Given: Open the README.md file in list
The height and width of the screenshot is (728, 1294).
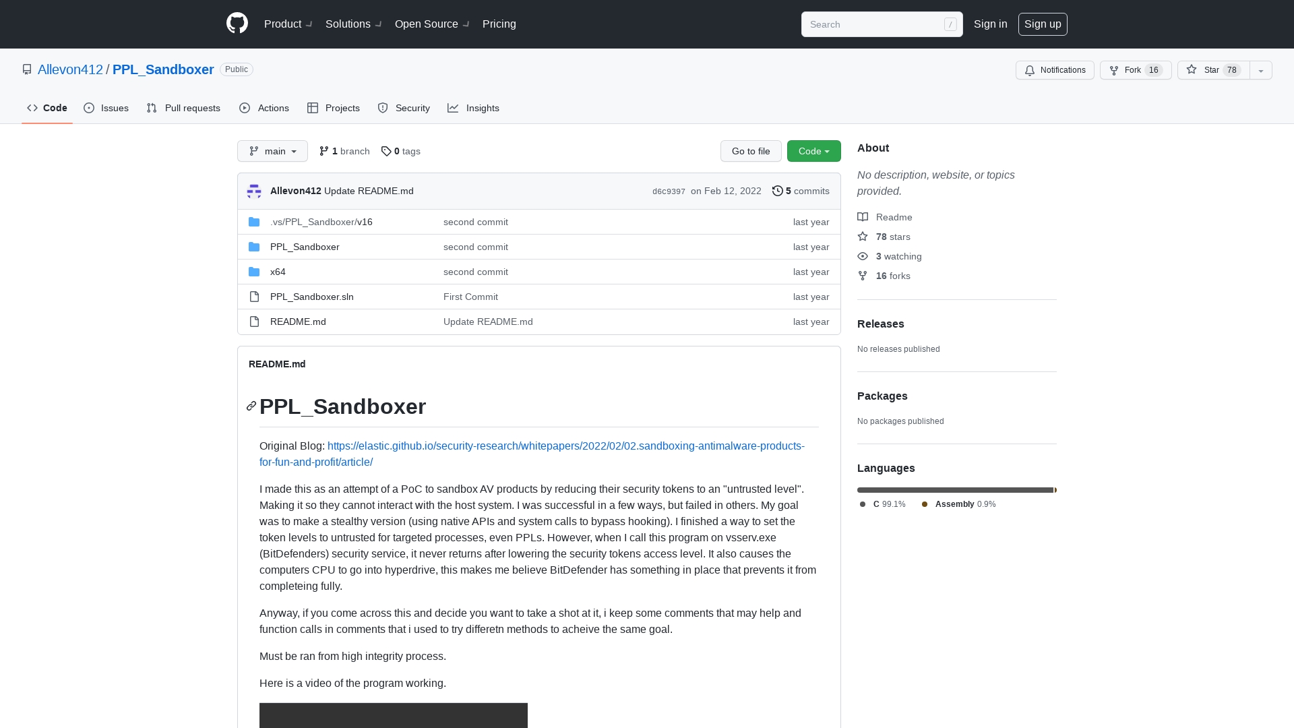Looking at the screenshot, I should 298,322.
